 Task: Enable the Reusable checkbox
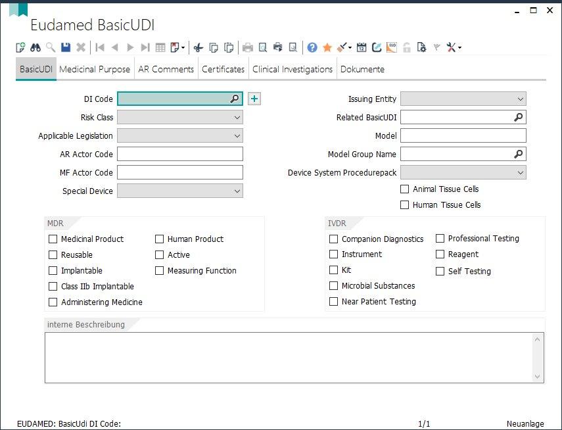pos(53,254)
